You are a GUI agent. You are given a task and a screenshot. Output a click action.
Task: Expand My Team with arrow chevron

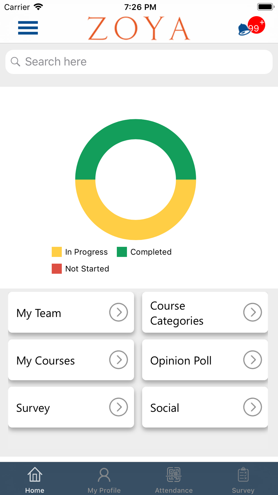[x=118, y=312]
